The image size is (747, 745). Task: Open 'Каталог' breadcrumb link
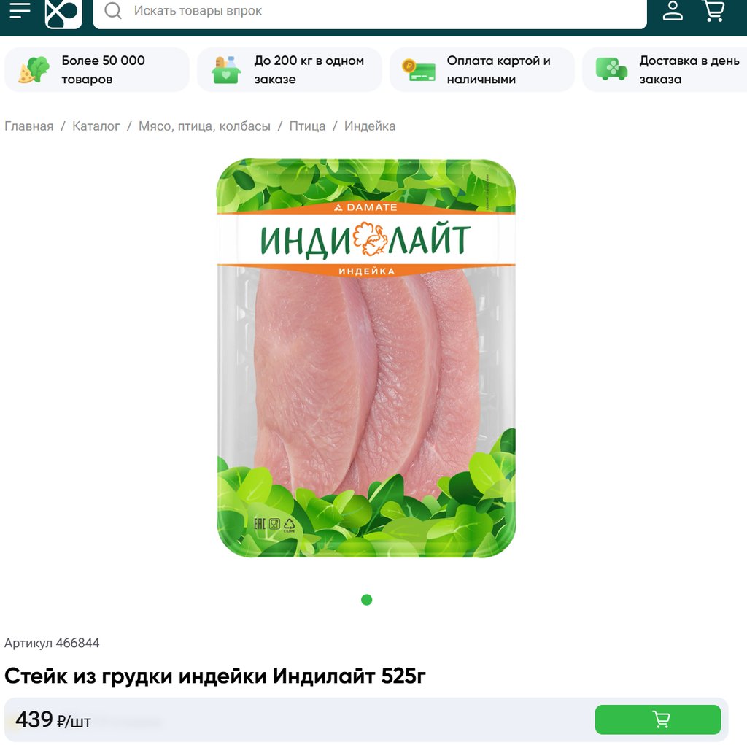pos(96,126)
